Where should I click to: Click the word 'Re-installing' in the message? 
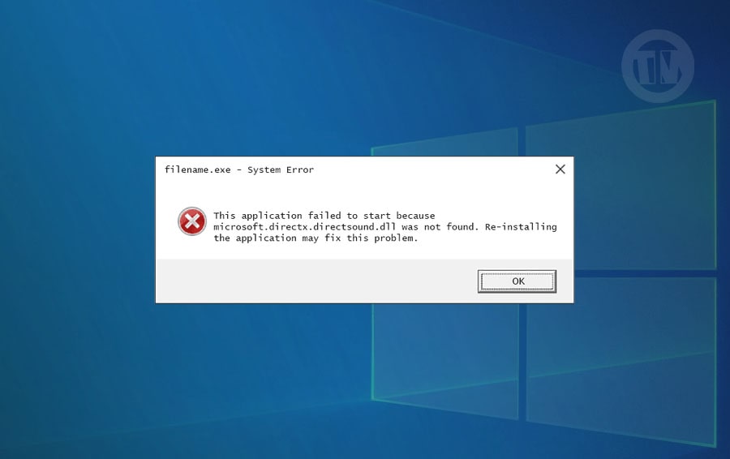point(521,227)
